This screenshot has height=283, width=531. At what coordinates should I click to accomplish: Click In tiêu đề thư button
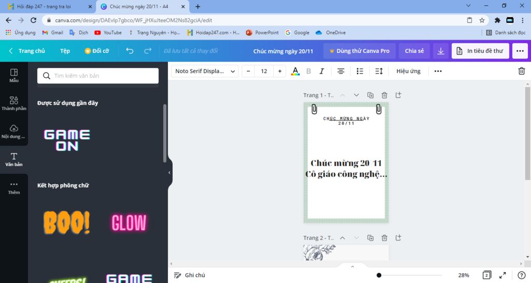pyautogui.click(x=480, y=51)
